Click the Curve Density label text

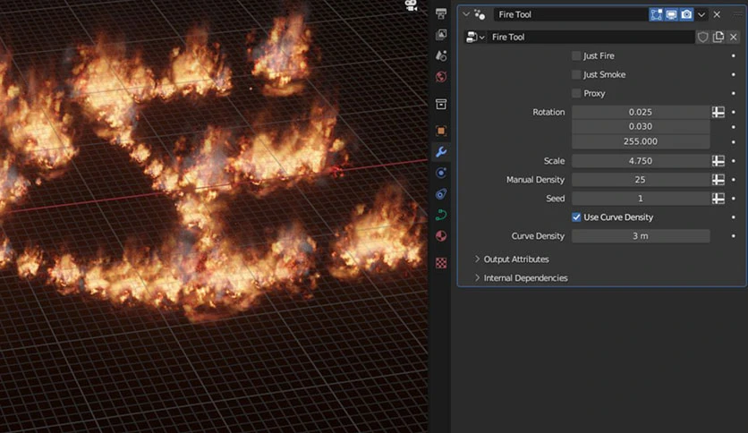(538, 236)
